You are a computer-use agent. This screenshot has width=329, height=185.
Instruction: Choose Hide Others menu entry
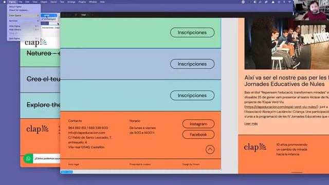coord(24,30)
